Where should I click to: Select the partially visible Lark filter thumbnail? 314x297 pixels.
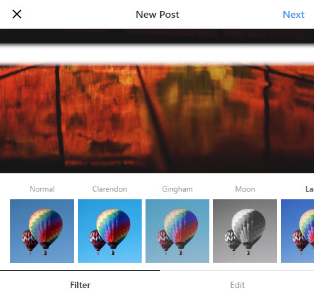click(297, 231)
